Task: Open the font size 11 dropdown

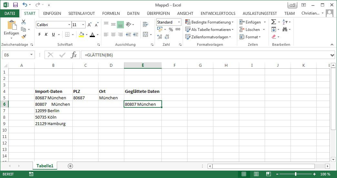Action: tap(83, 25)
